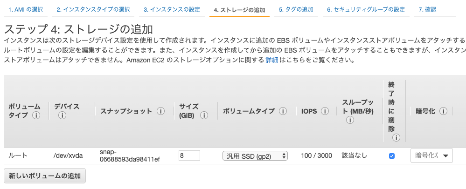This screenshot has height=189, width=466.
Task: Go to 1. AMI の選択 tab
Action: point(25,9)
